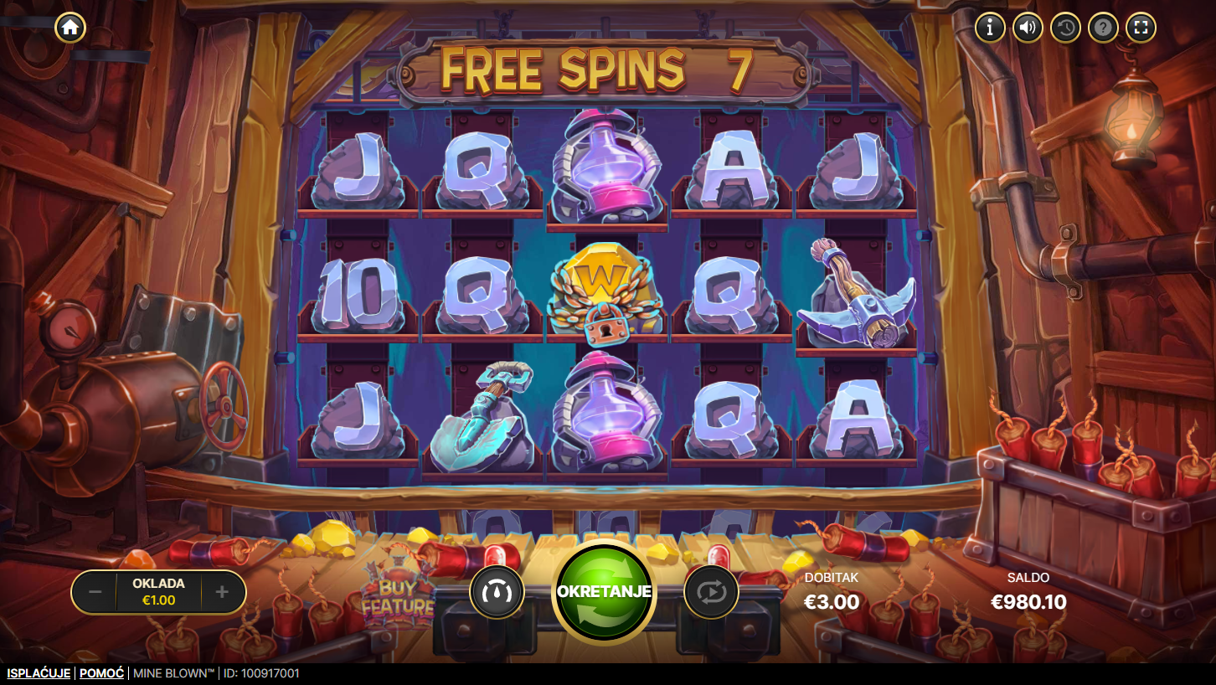Go to the home lobby icon
The image size is (1216, 685).
click(x=70, y=28)
